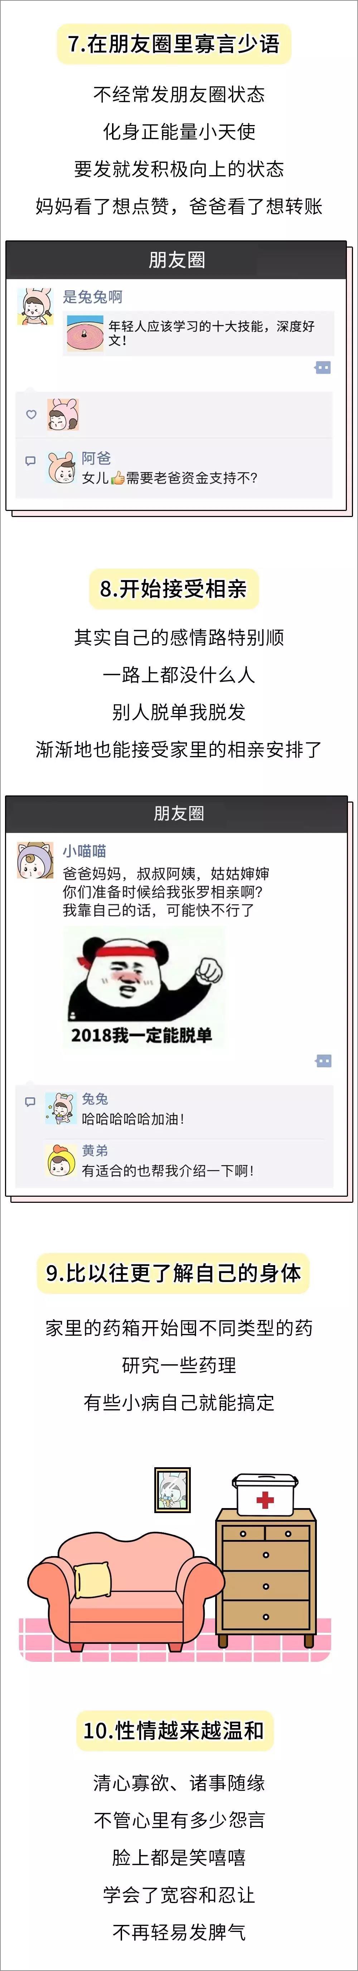Viewport: 358px width, 1971px height.
Task: Click 黄弟's chick avatar
Action: (60, 1160)
